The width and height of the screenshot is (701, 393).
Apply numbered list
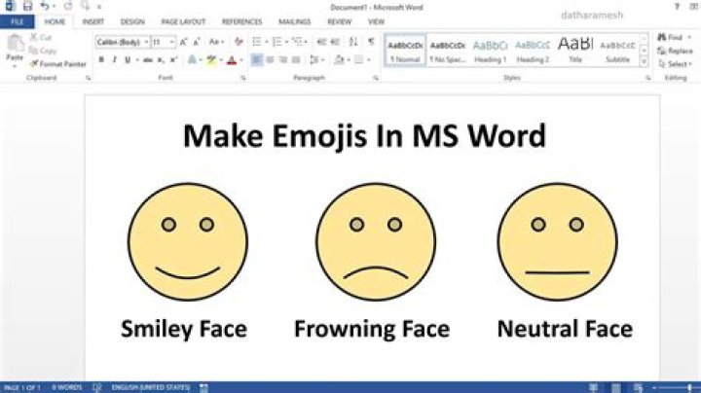click(277, 42)
